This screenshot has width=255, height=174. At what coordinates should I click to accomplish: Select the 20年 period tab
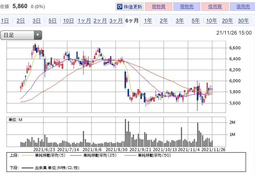coord(227,21)
